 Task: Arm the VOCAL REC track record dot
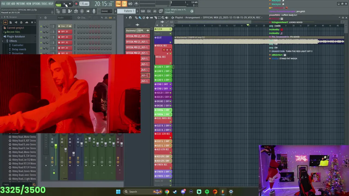point(170,50)
